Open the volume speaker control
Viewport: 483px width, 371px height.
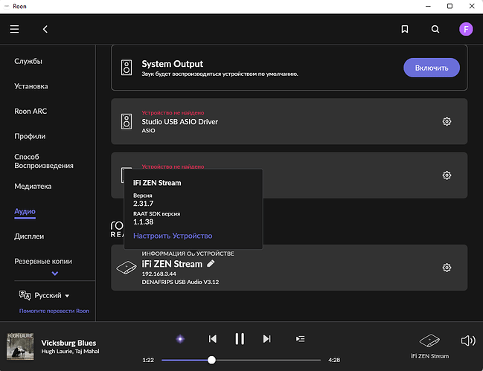click(x=468, y=341)
